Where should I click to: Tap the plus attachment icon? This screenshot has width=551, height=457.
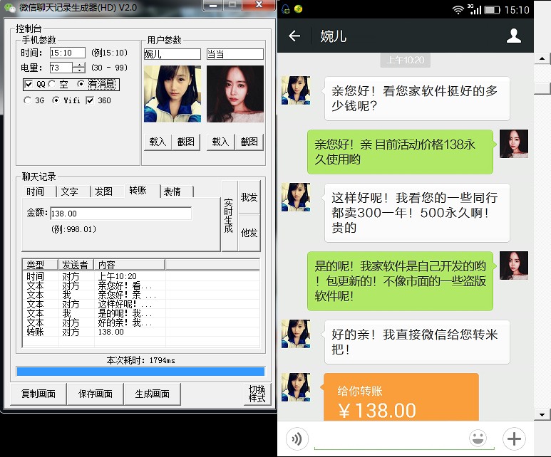514,438
